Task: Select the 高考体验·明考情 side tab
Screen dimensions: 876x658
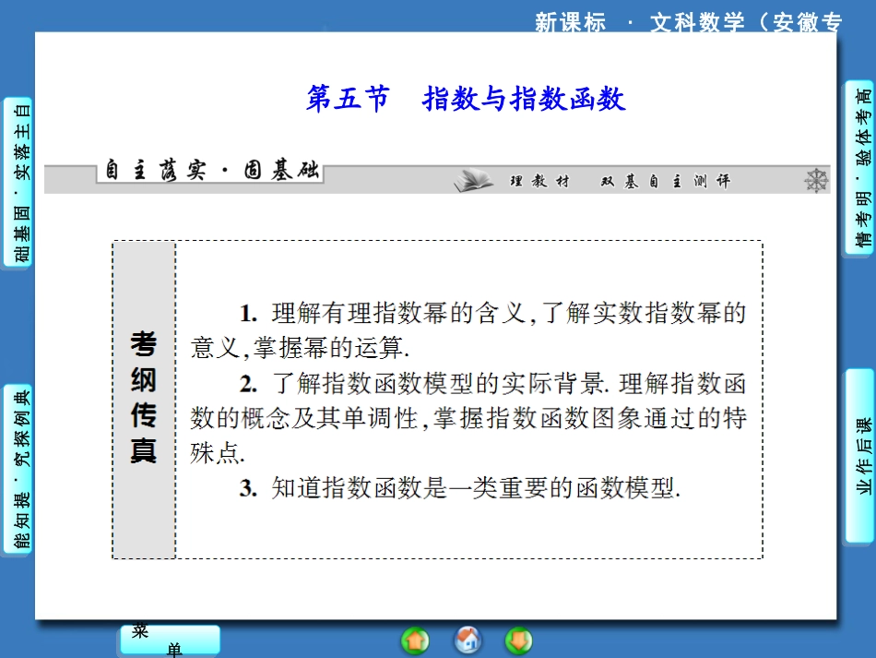Action: pos(859,168)
